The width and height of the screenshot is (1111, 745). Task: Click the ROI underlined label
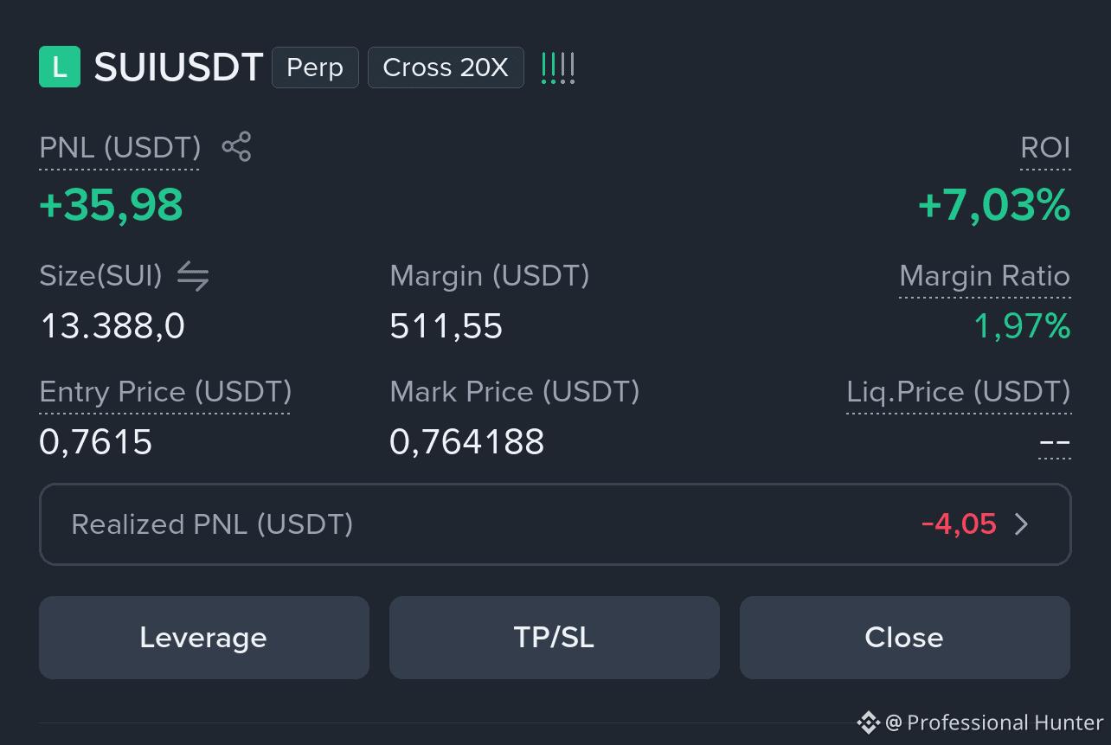click(x=1045, y=148)
